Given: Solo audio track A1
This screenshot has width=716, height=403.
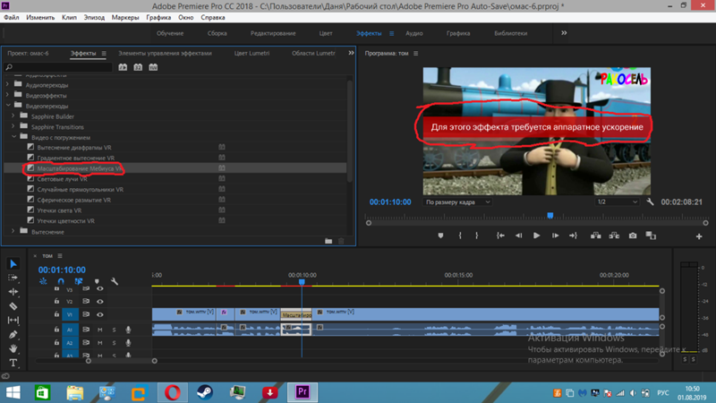Looking at the screenshot, I should (115, 330).
